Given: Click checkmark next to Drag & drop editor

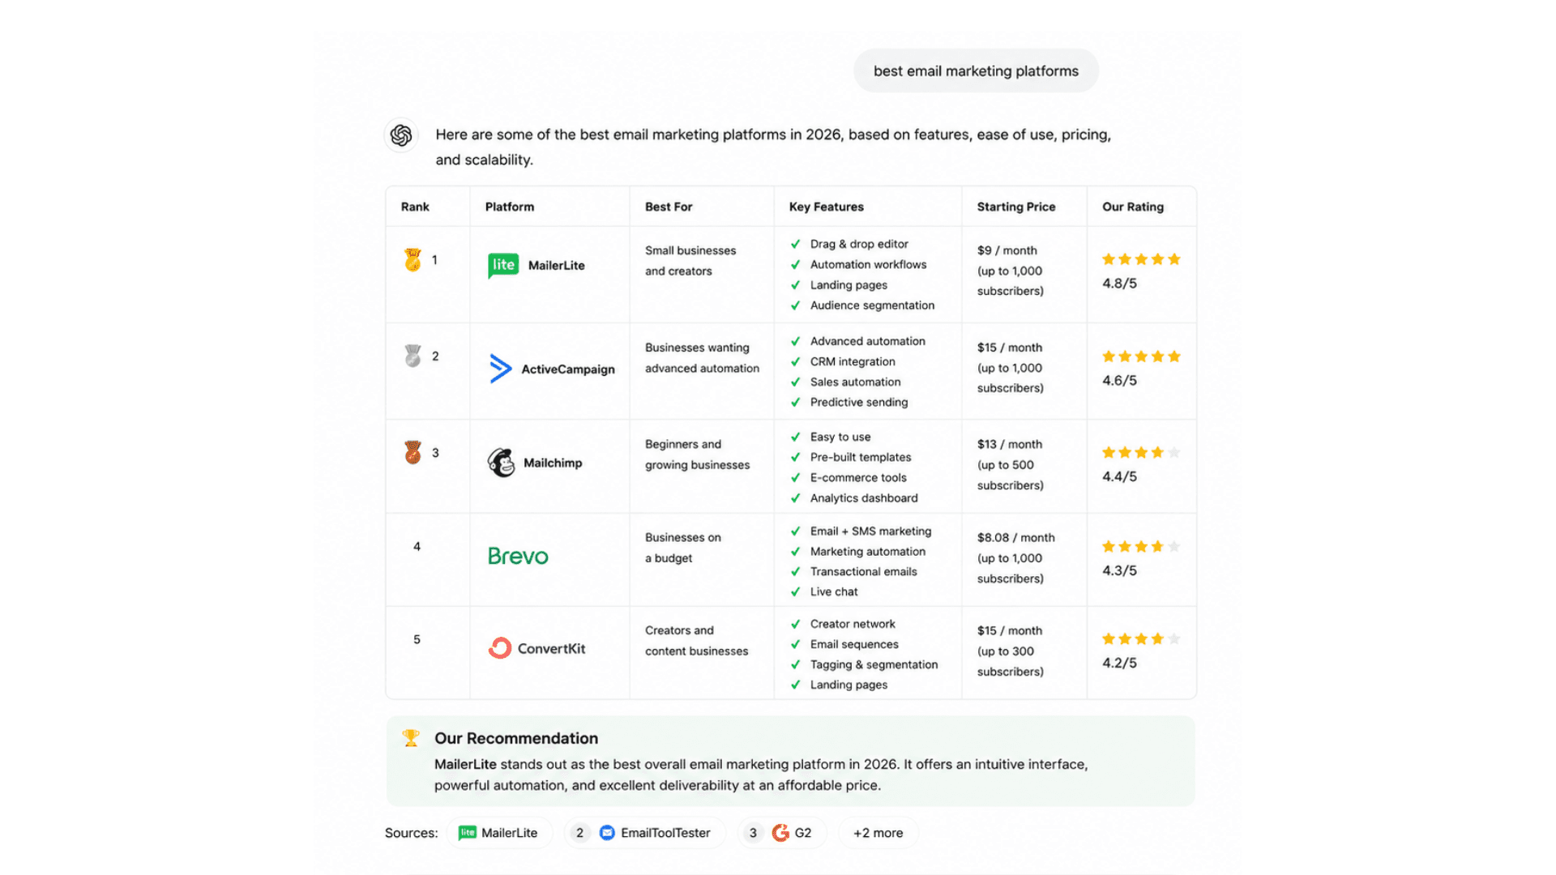Looking at the screenshot, I should click(x=796, y=244).
